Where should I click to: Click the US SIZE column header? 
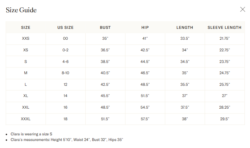65,27
